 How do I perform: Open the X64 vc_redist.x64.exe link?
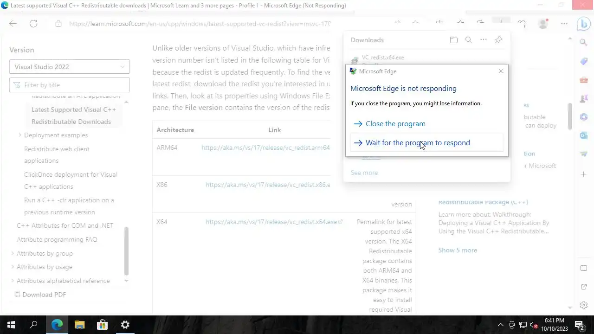[274, 222]
